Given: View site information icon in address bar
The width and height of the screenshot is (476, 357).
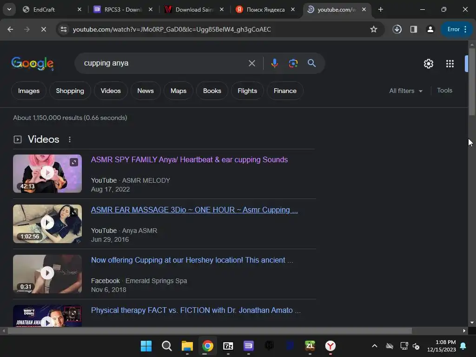Looking at the screenshot, I should pyautogui.click(x=63, y=29).
